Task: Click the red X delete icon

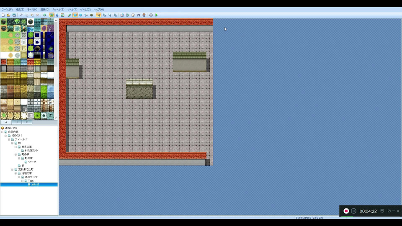Action: tap(37, 15)
